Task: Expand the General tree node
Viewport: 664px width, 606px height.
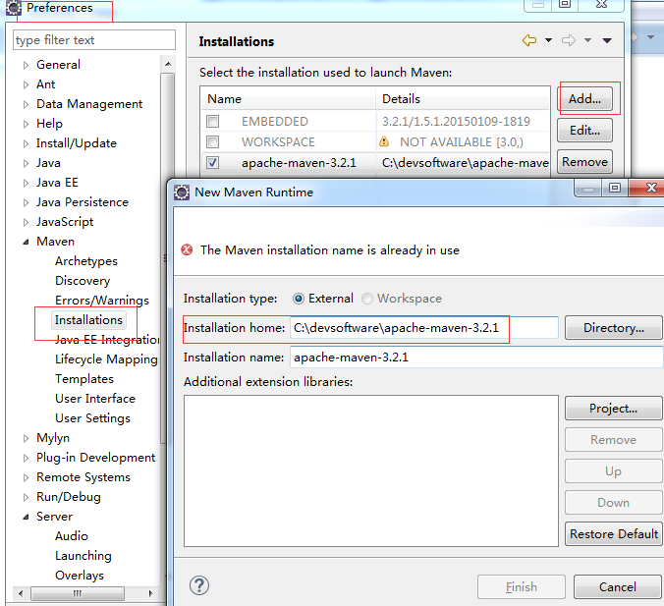Action: [x=26, y=65]
